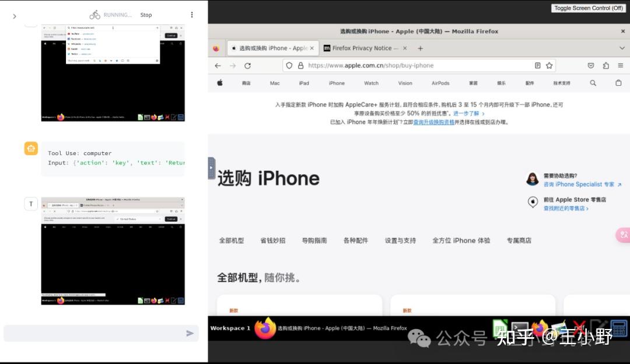Click the address bar URL
Screen dimensions: 630x364
(x=370, y=65)
